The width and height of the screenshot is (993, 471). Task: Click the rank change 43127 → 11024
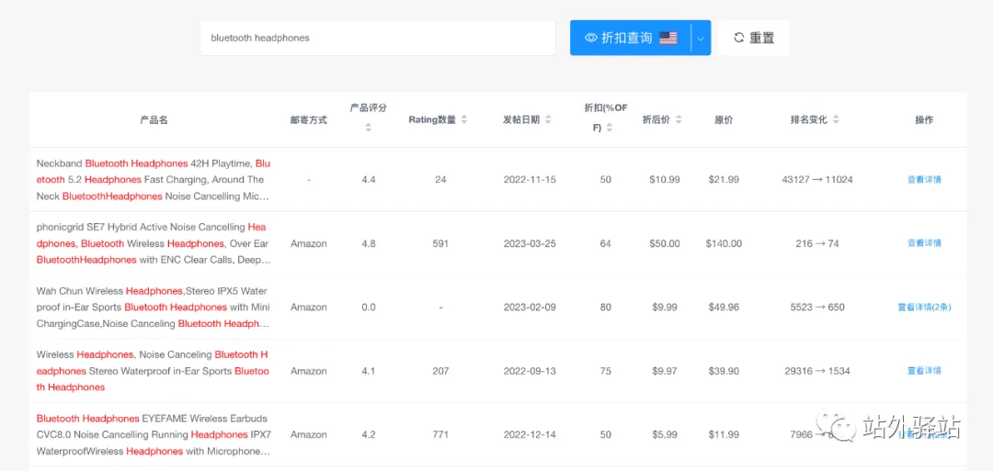click(x=817, y=180)
